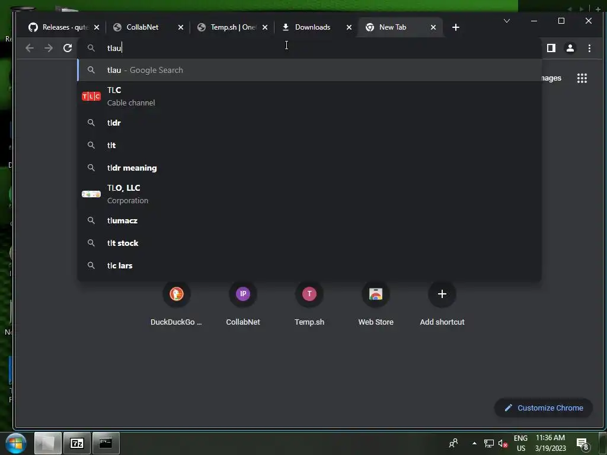
Task: Pick the 'tldr meaning' suggestion
Action: (x=309, y=168)
